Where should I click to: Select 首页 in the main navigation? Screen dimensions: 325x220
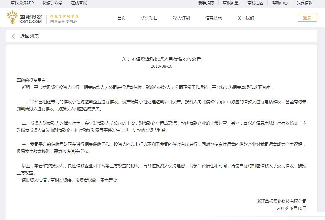pyautogui.click(x=121, y=18)
